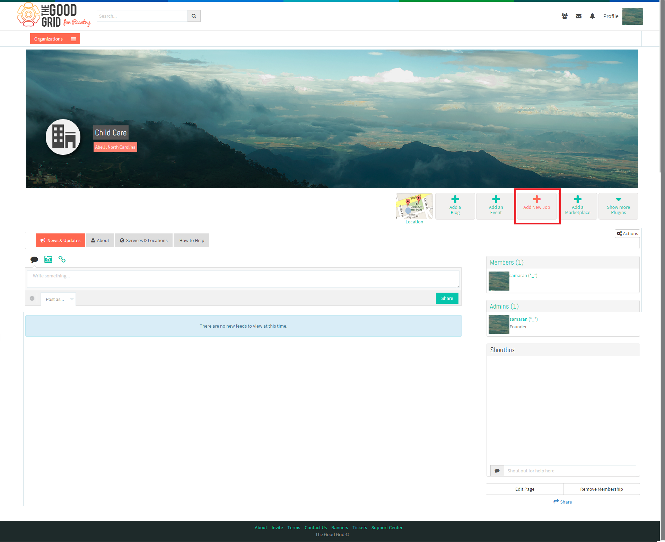Click Abell, North Carolina location tag

click(x=115, y=147)
